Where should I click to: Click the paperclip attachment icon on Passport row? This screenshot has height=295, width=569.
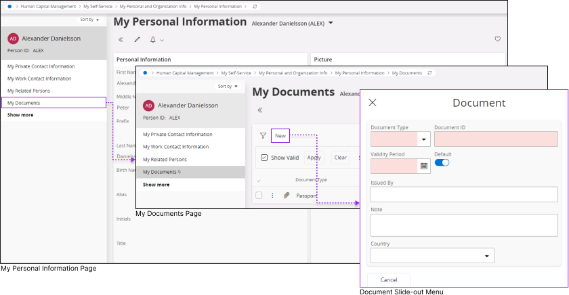[x=286, y=196]
